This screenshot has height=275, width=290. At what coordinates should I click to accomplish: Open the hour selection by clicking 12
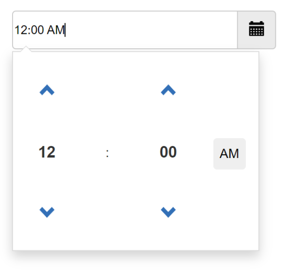click(x=47, y=152)
